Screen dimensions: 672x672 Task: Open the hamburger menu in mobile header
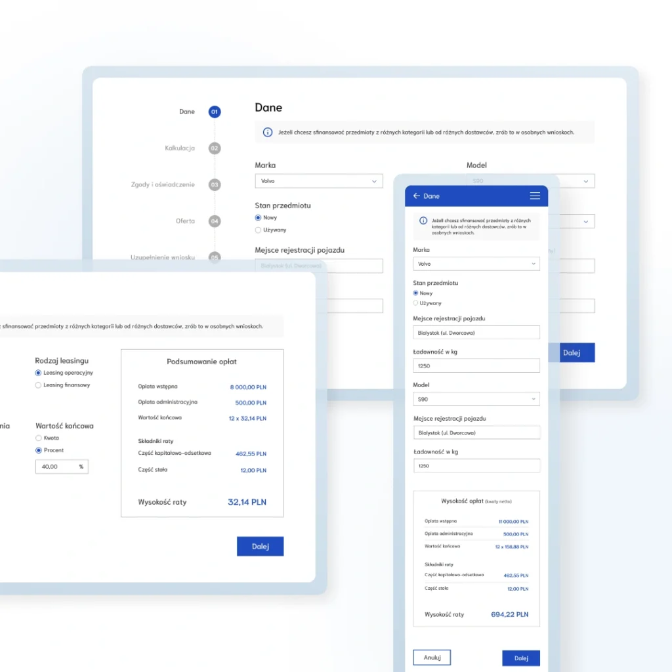[535, 196]
